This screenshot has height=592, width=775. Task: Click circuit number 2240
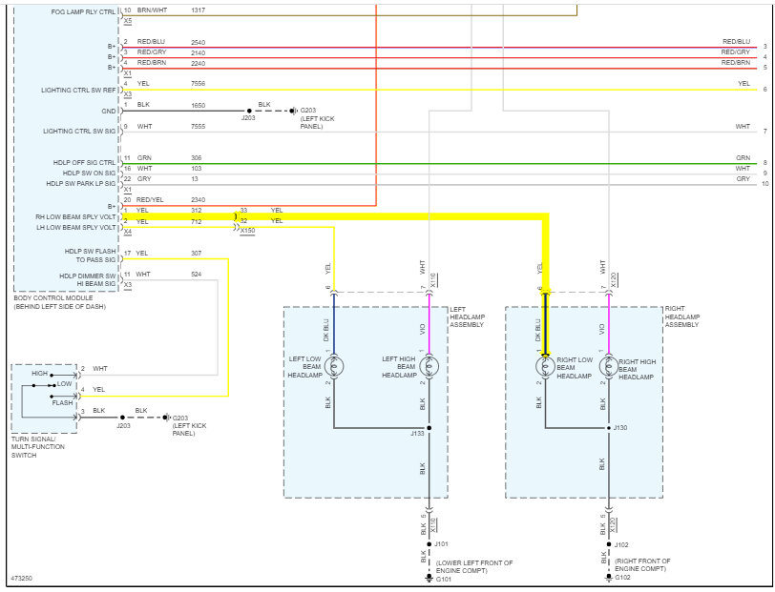tap(199, 63)
